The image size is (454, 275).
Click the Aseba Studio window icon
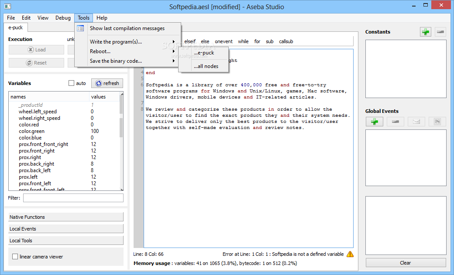click(x=7, y=6)
